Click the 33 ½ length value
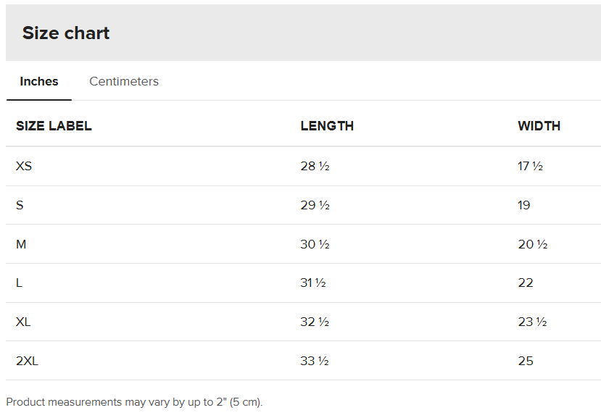The width and height of the screenshot is (601, 418). coord(315,361)
